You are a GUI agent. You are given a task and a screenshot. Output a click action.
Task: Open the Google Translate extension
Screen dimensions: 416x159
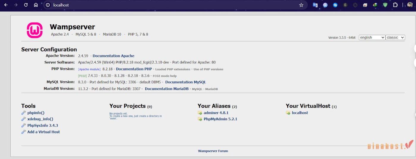pyautogui.click(x=315, y=5)
